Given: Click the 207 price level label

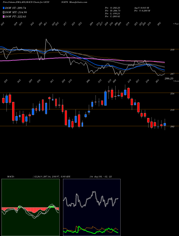Looking at the screenshot, I should pos(172,74).
